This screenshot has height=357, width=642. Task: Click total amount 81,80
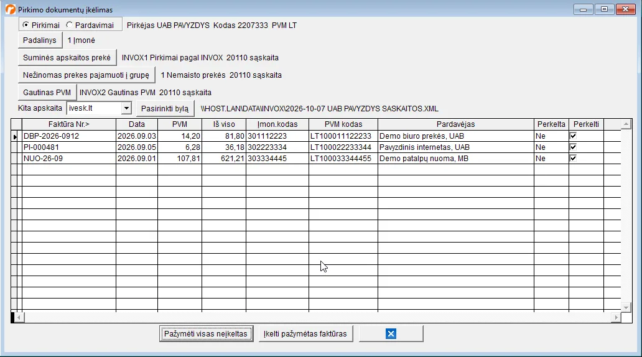pyautogui.click(x=224, y=136)
